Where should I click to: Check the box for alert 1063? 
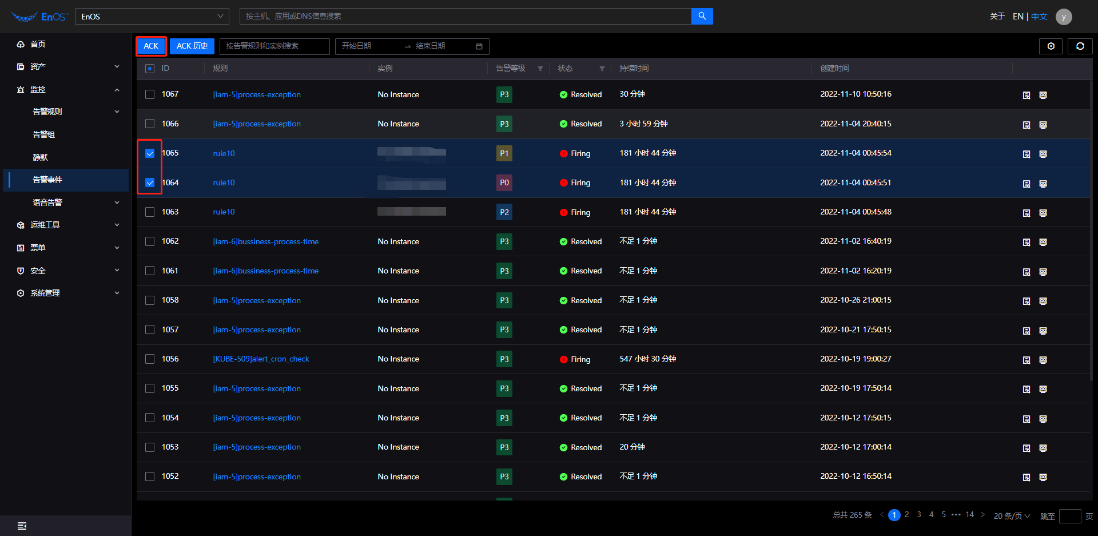click(150, 212)
